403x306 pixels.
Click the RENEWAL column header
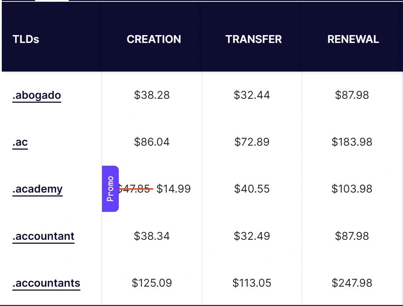pyautogui.click(x=353, y=39)
